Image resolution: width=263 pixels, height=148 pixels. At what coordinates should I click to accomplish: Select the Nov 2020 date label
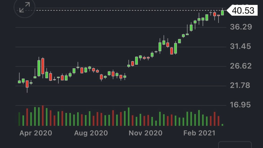click(x=145, y=133)
